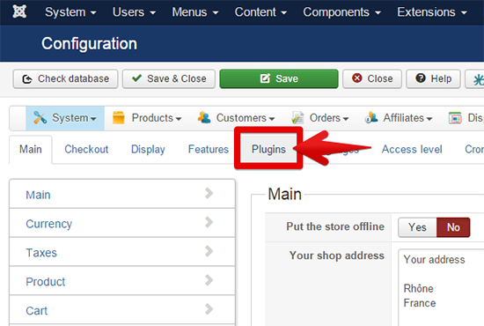Open the Content top menu
The width and height of the screenshot is (484, 326).
coord(260,12)
